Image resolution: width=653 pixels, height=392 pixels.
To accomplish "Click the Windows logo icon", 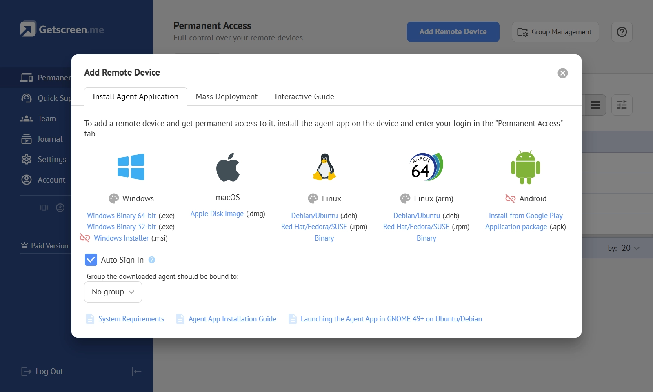I will [131, 167].
